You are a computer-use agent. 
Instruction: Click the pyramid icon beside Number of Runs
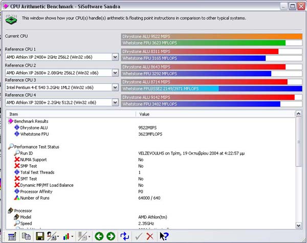click(x=17, y=197)
